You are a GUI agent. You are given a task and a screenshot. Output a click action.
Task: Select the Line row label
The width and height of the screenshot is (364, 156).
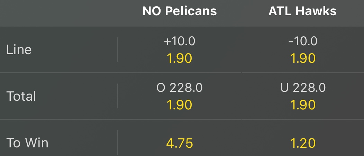pyautogui.click(x=19, y=50)
